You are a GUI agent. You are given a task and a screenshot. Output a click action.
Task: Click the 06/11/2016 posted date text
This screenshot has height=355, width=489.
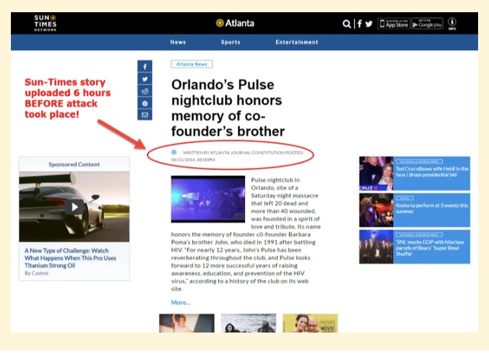[x=193, y=160]
